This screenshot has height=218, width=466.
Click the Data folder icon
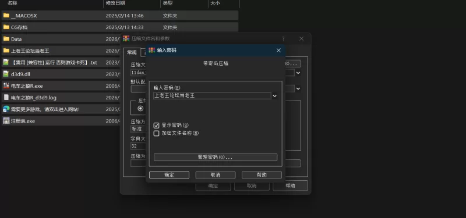[6, 39]
